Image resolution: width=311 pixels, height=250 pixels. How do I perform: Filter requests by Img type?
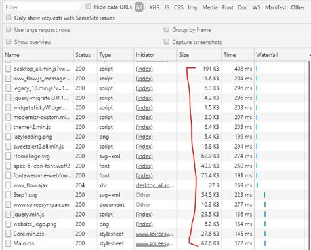(x=192, y=7)
